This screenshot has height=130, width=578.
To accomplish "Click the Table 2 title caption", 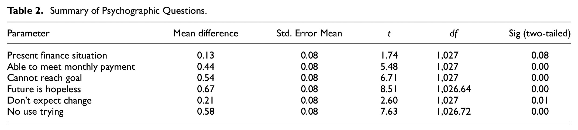I will pyautogui.click(x=107, y=11).
